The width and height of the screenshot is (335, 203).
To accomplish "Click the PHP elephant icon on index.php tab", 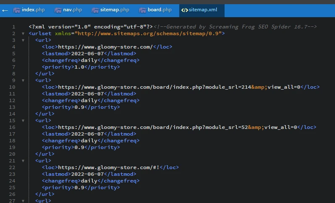I will [x=17, y=10].
